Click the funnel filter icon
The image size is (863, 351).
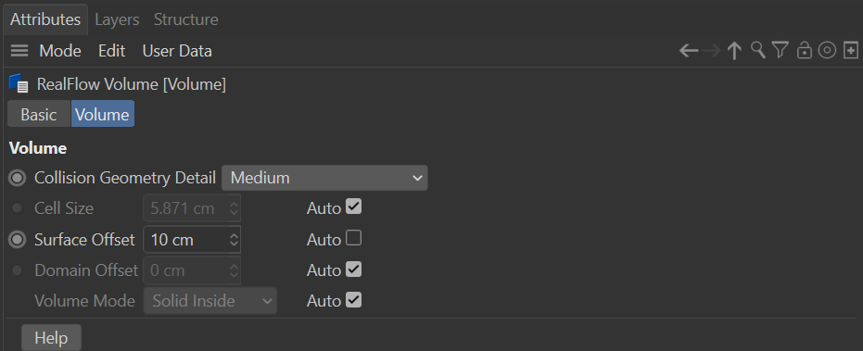[x=780, y=51]
